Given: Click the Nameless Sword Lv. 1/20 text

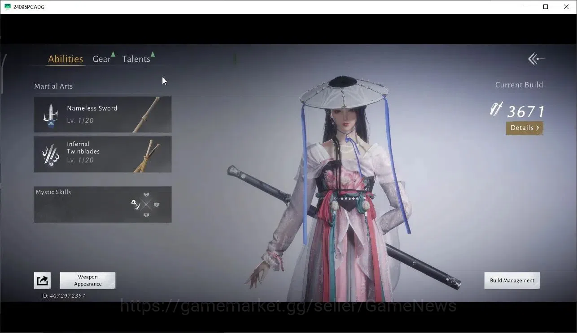Looking at the screenshot, I should [80, 120].
